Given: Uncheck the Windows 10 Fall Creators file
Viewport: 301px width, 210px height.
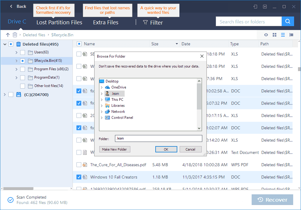Looking at the screenshot, I should [x=79, y=177].
